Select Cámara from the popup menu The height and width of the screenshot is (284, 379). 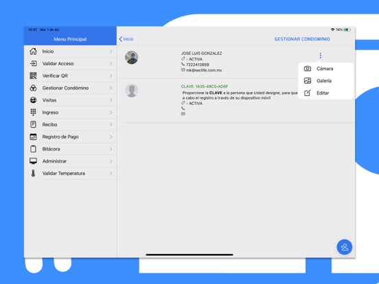pyautogui.click(x=326, y=69)
